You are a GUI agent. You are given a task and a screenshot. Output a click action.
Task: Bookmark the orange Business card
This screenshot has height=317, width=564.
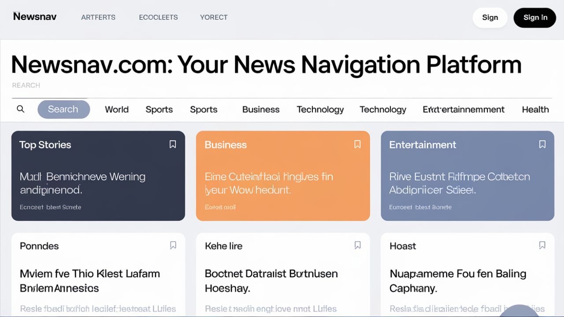357,144
